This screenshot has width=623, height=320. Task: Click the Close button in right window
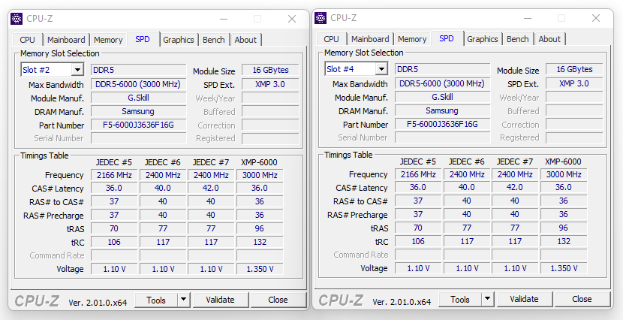(x=582, y=299)
